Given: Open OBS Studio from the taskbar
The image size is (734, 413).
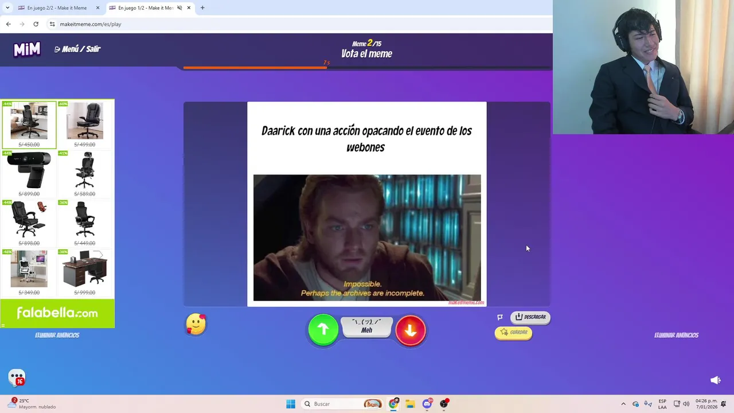Looking at the screenshot, I should (444, 404).
